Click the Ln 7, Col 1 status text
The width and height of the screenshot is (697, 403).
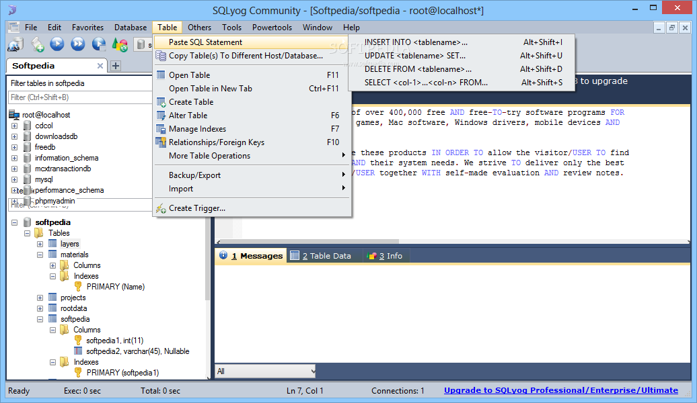(305, 390)
